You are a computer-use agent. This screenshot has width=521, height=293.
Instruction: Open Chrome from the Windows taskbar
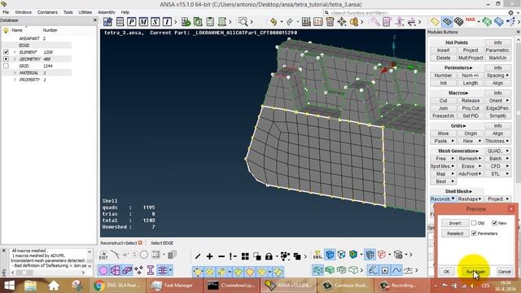coord(117,286)
